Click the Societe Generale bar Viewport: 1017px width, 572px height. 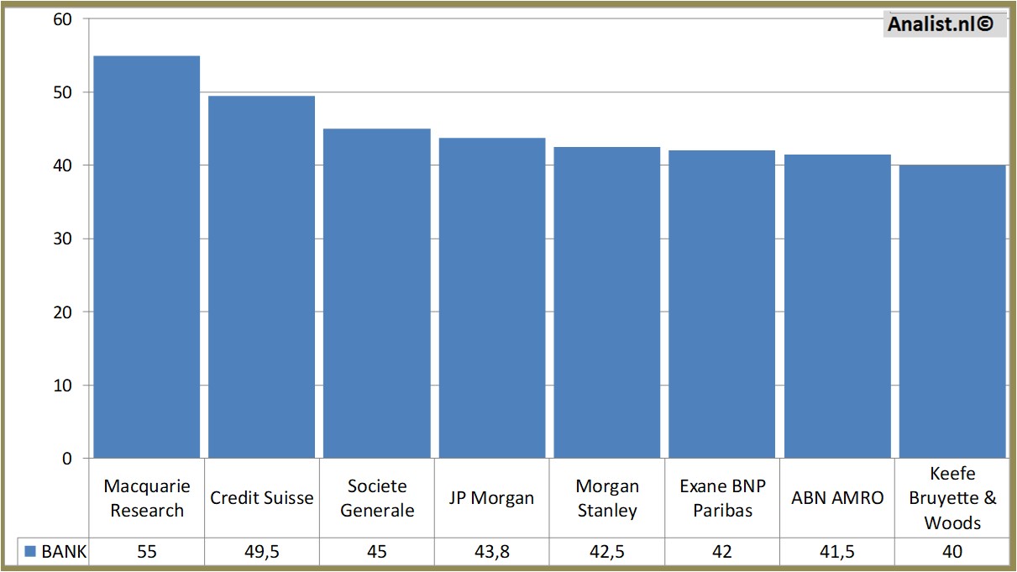pos(376,293)
